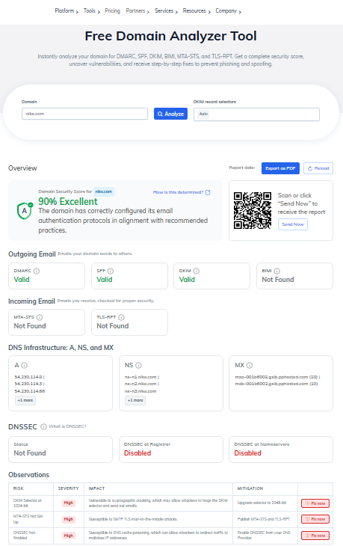Click Fix now for MTA-STS Not Set Up

pyautogui.click(x=315, y=519)
